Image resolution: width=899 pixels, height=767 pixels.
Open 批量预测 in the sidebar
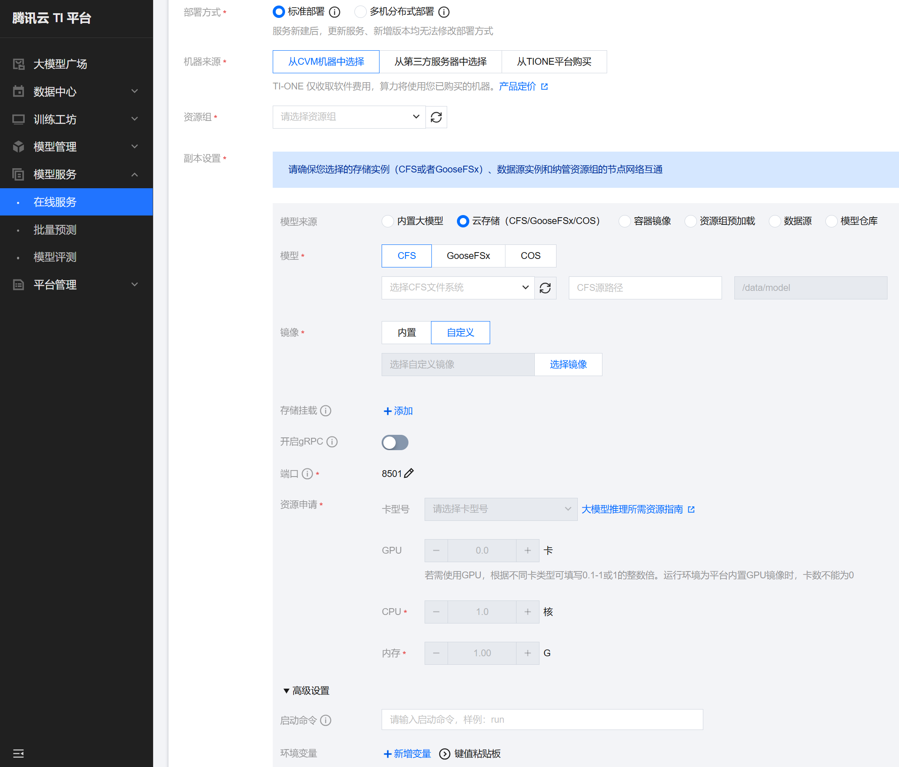point(54,229)
